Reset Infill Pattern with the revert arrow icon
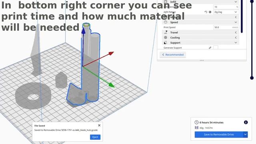256x144 pixels. pos(206,12)
